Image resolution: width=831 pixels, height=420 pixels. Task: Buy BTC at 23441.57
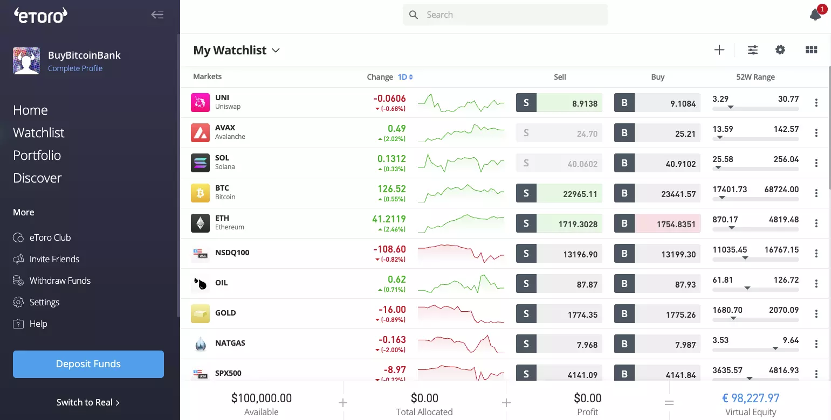[657, 193]
